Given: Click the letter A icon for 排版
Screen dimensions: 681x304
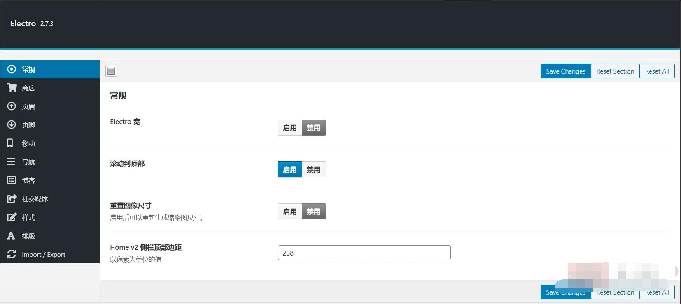Looking at the screenshot, I should 11,235.
